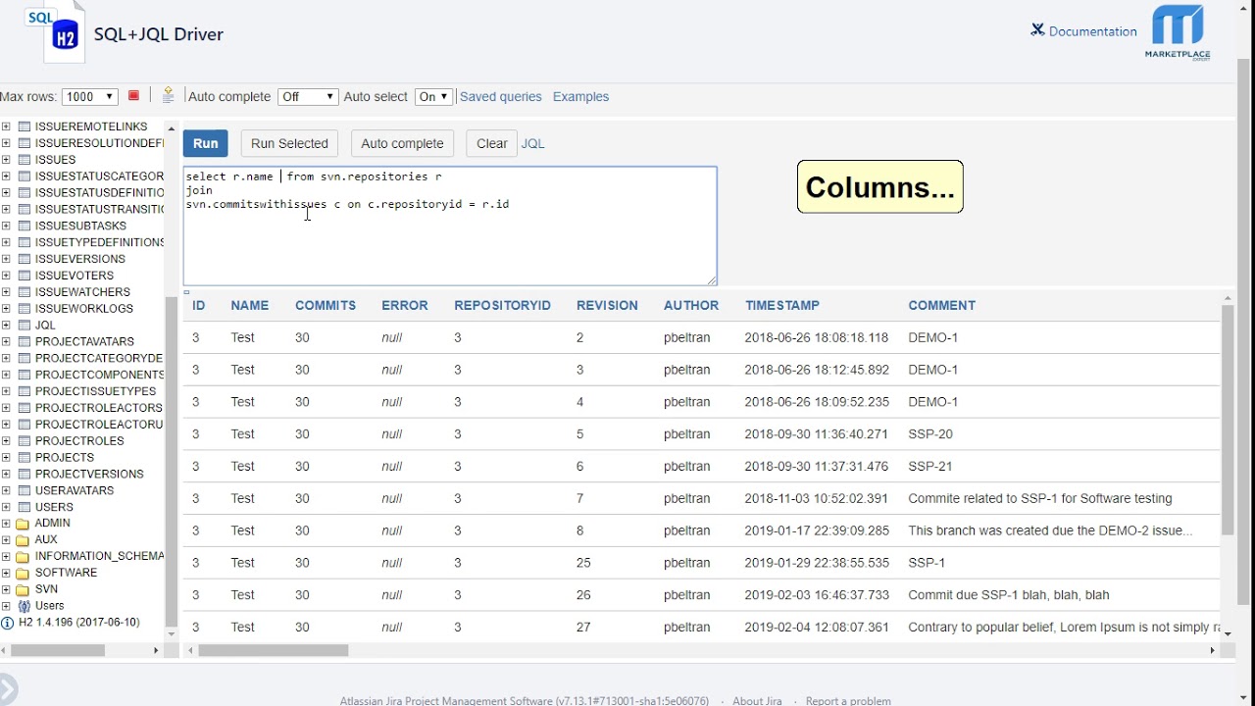Viewport: 1255px width, 706px height.
Task: Click the H2 1.4.196 (2017-06-10) version text
Action: 78,623
